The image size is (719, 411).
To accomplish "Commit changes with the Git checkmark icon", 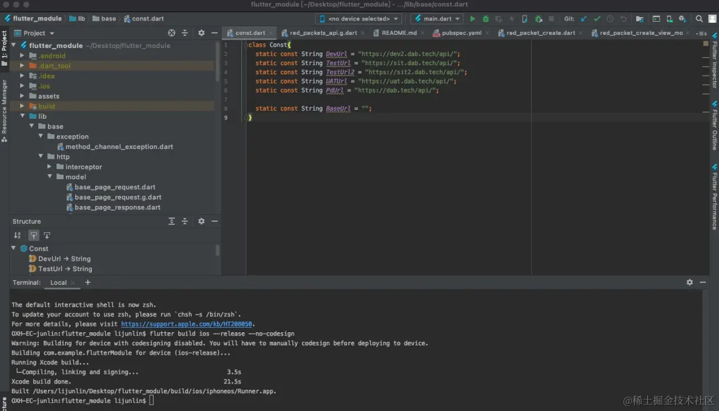I will pos(597,19).
